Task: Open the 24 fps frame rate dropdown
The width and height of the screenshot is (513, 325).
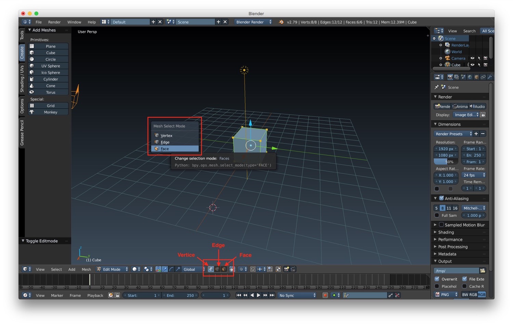Action: pyautogui.click(x=474, y=175)
